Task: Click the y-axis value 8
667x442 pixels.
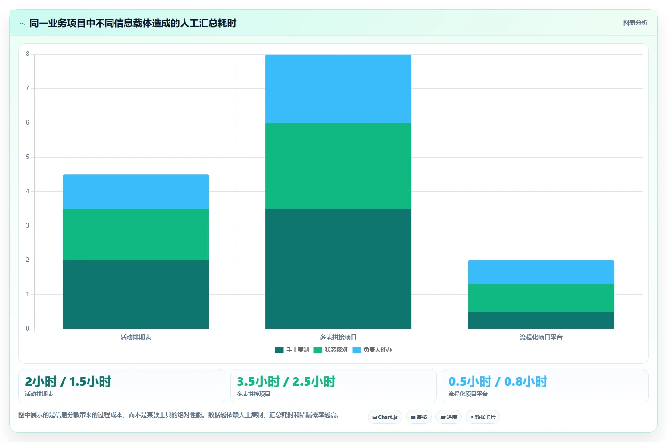Action: pos(27,54)
